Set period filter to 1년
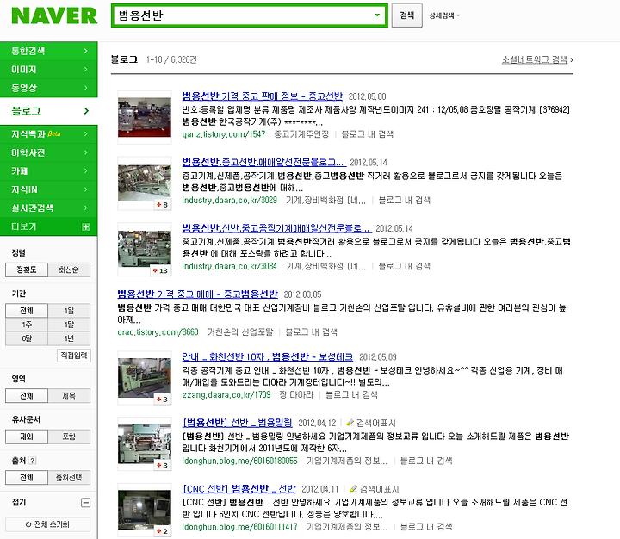This screenshot has height=539, width=620. click(x=69, y=338)
